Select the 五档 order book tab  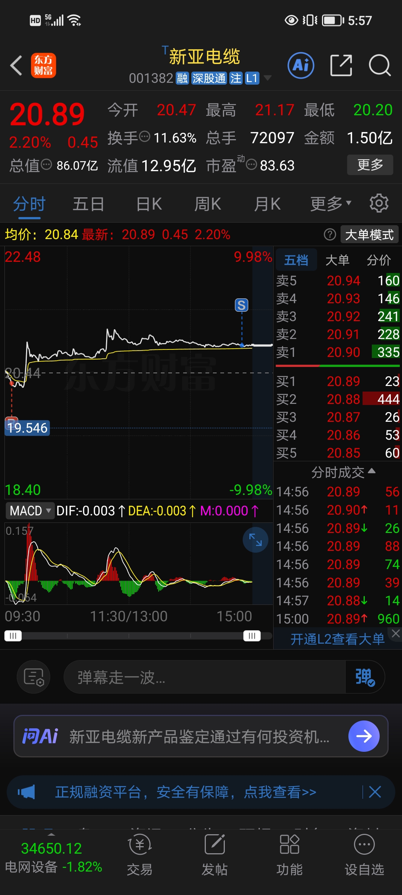tap(296, 260)
